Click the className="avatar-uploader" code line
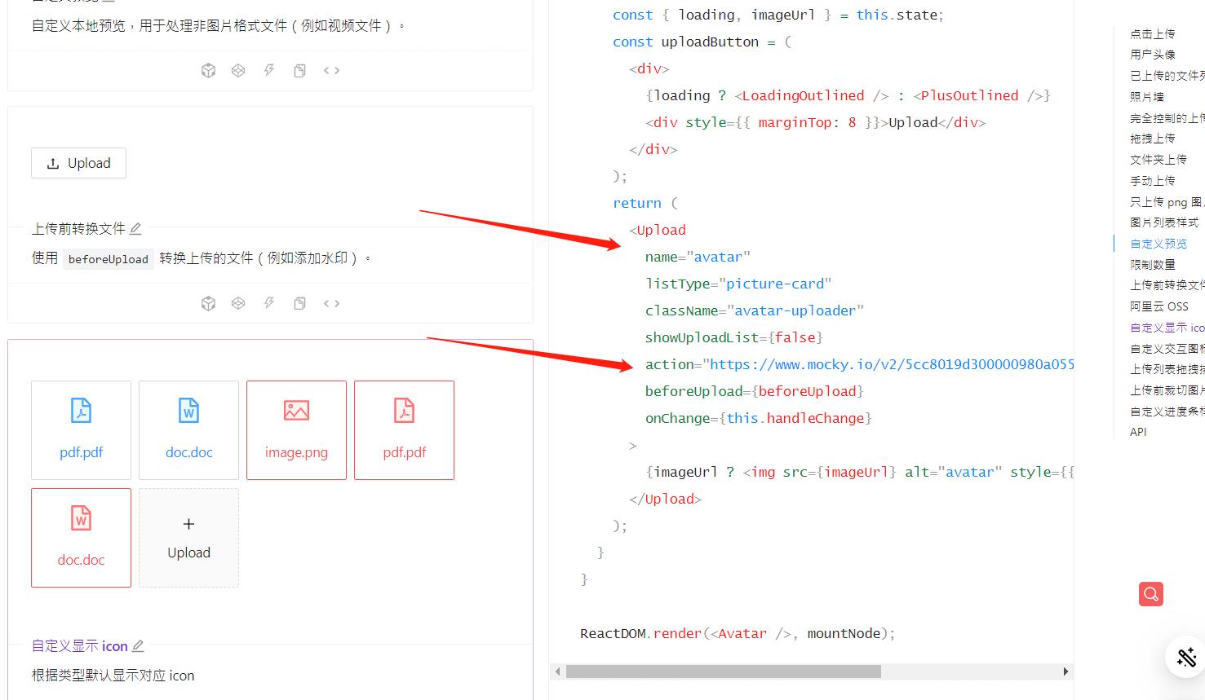Screen dimensions: 1205x700 click(755, 310)
